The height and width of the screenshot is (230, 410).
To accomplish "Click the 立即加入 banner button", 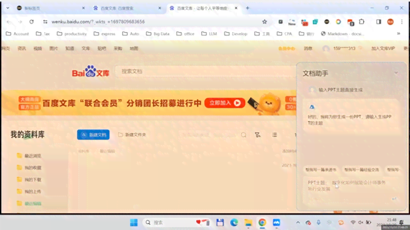I will coord(225,103).
